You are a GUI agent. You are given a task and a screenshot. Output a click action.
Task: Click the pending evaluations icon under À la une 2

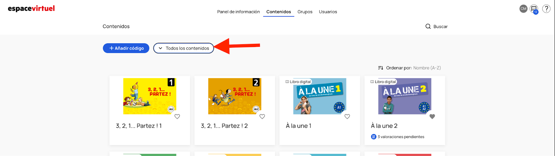(x=374, y=137)
